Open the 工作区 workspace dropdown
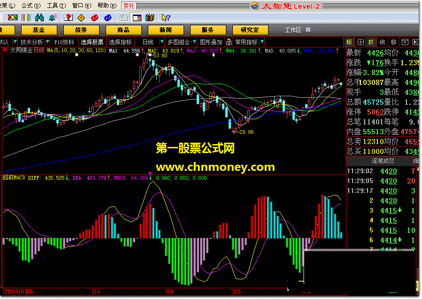This screenshot has width=422, height=299. 308,30
